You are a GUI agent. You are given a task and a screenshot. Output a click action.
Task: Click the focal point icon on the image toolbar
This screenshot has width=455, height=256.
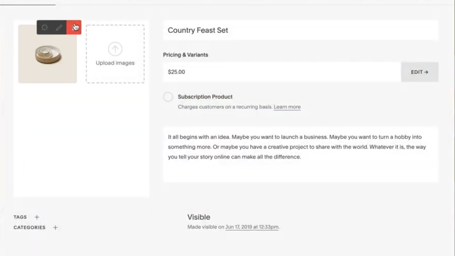point(44,27)
